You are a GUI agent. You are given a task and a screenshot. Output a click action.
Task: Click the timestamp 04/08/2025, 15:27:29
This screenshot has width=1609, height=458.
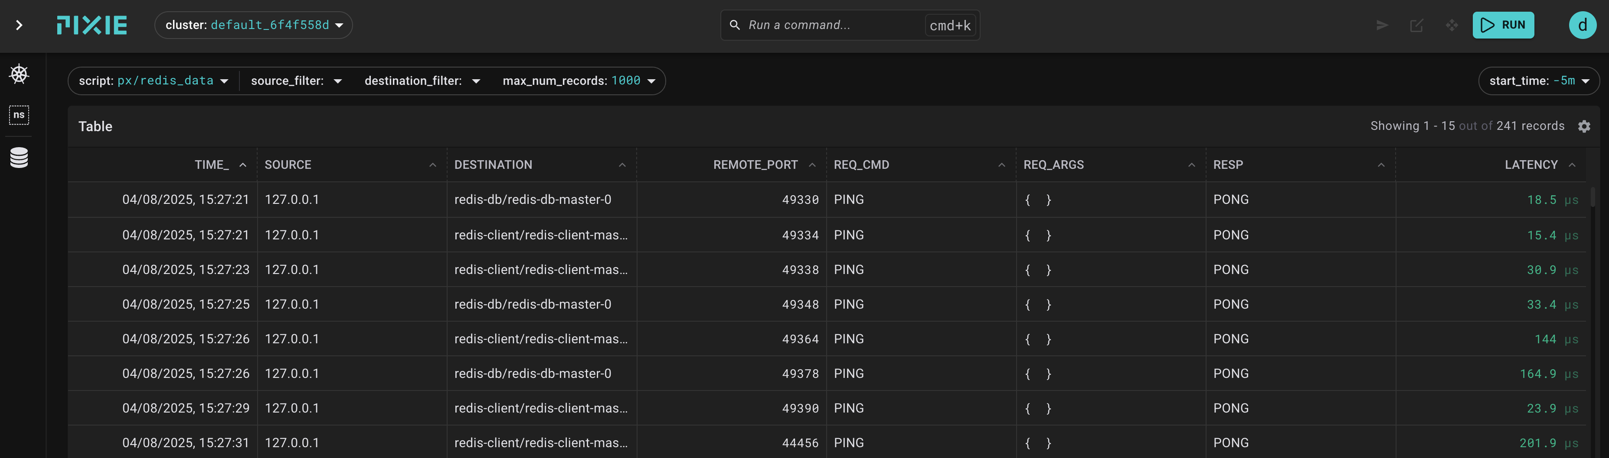[186, 408]
